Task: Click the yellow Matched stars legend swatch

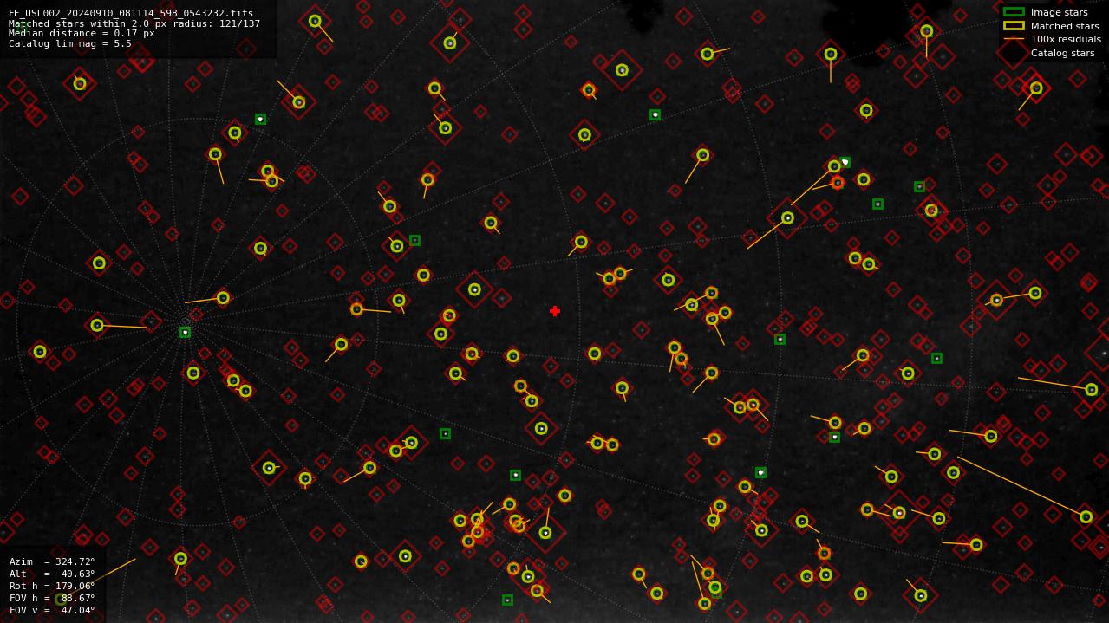Action: click(1014, 26)
